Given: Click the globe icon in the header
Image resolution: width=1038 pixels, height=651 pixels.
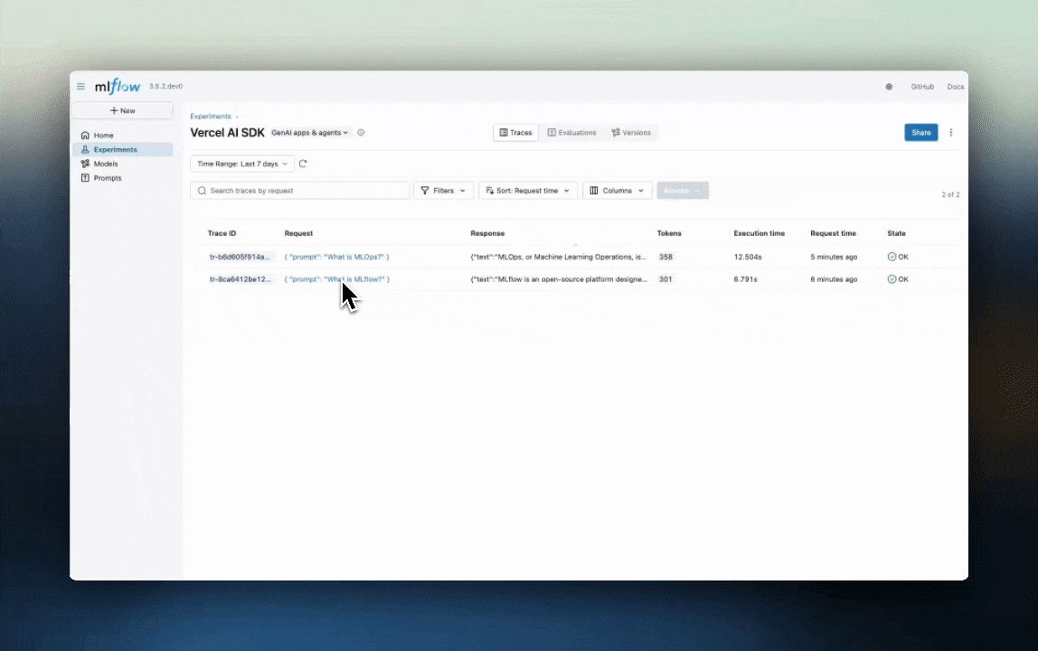Looking at the screenshot, I should (x=889, y=86).
